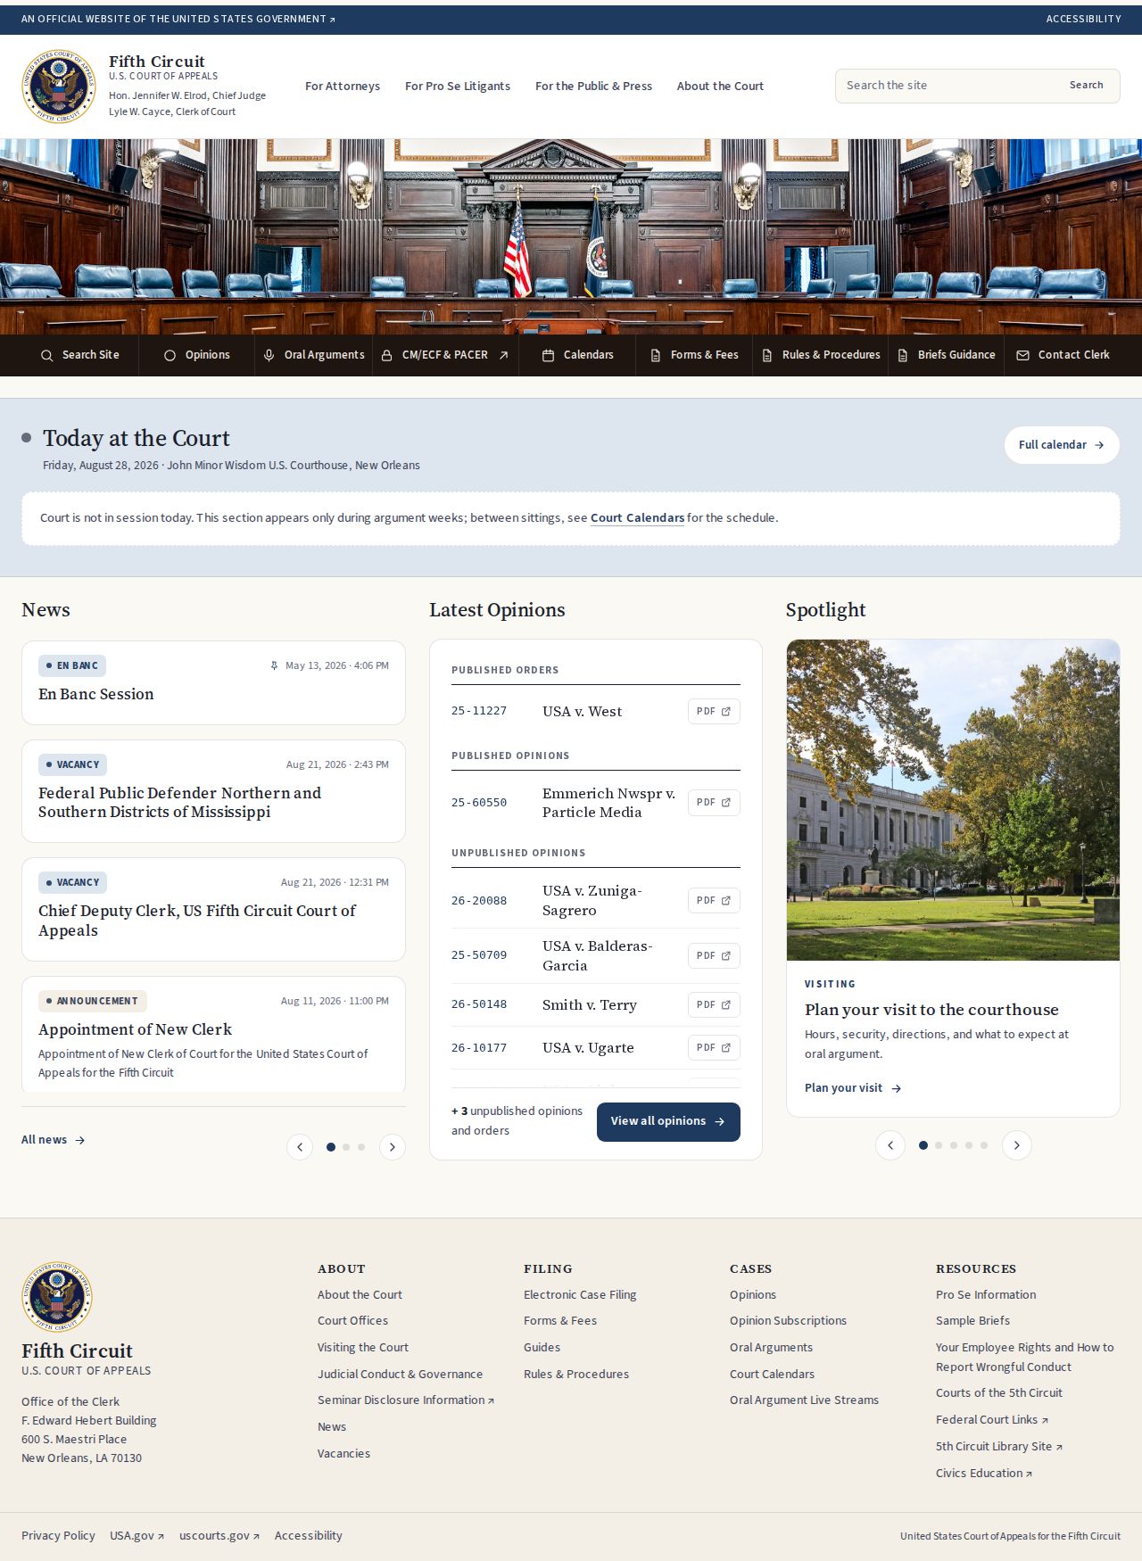The image size is (1142, 1561).
Task: Open PDF for Smith v. Terry
Action: point(714,1004)
